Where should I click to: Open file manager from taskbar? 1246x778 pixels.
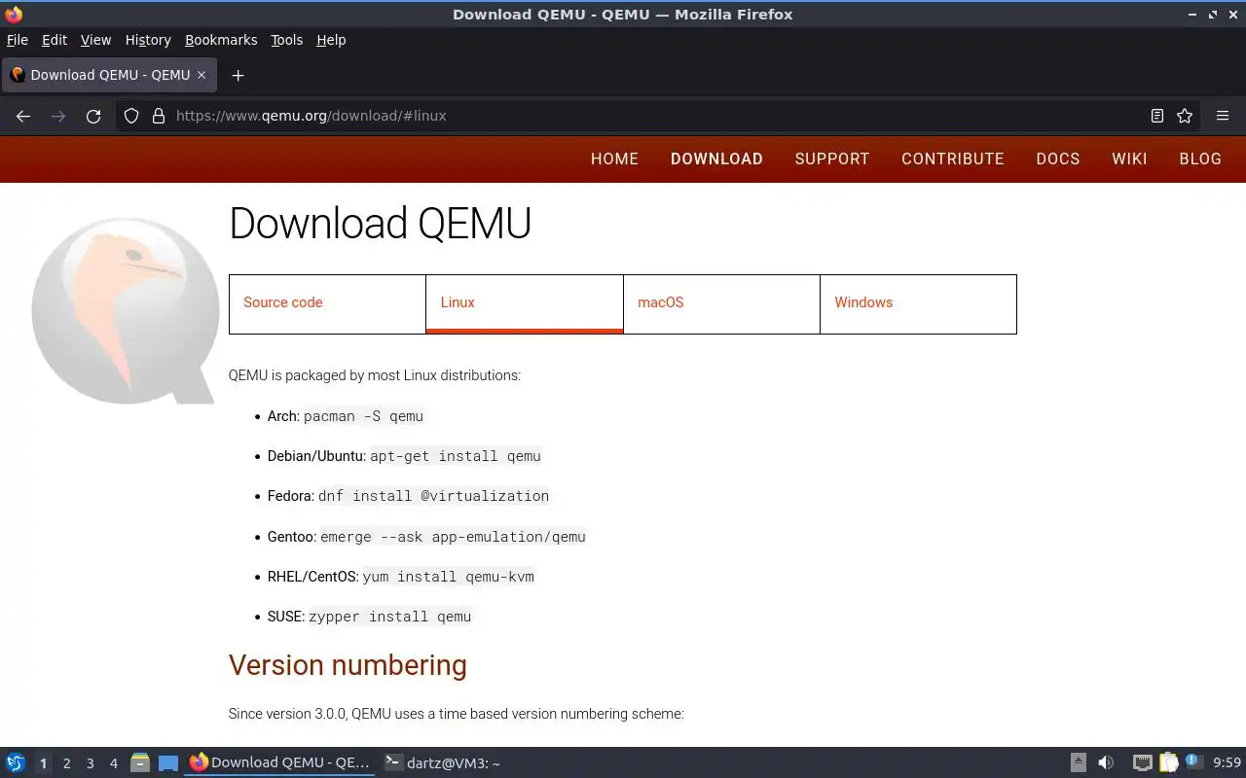(140, 762)
